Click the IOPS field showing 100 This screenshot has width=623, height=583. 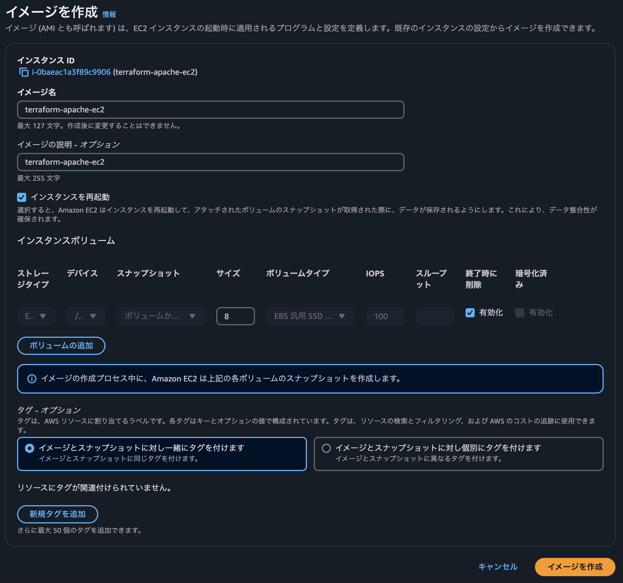point(384,316)
